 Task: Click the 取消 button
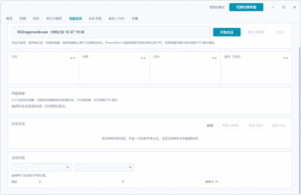point(280,32)
